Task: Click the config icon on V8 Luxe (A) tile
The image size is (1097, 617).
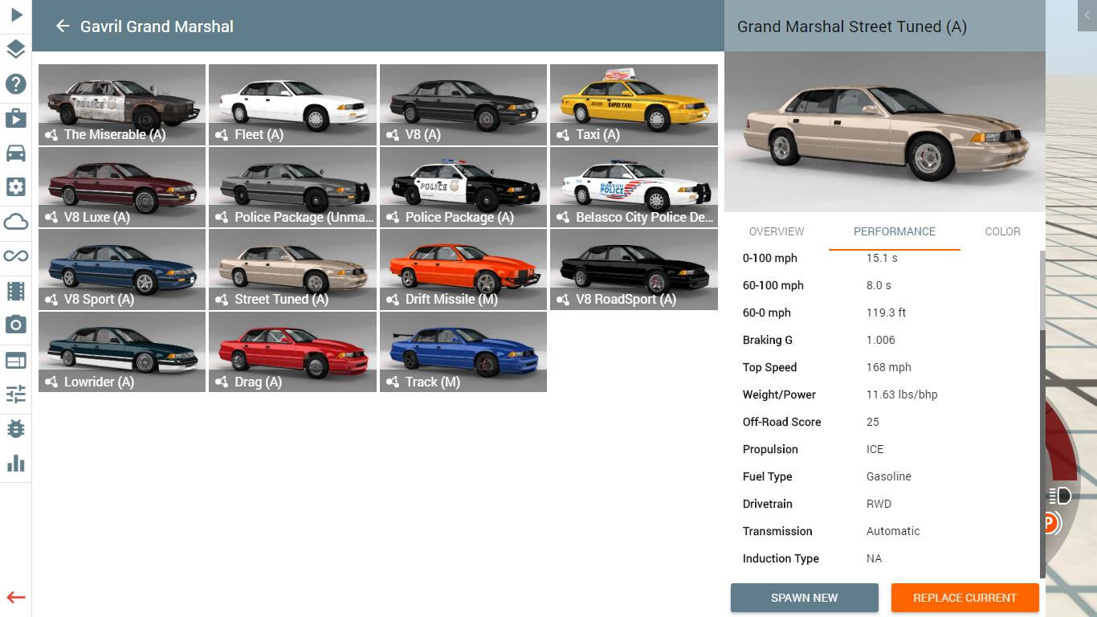Action: point(51,218)
